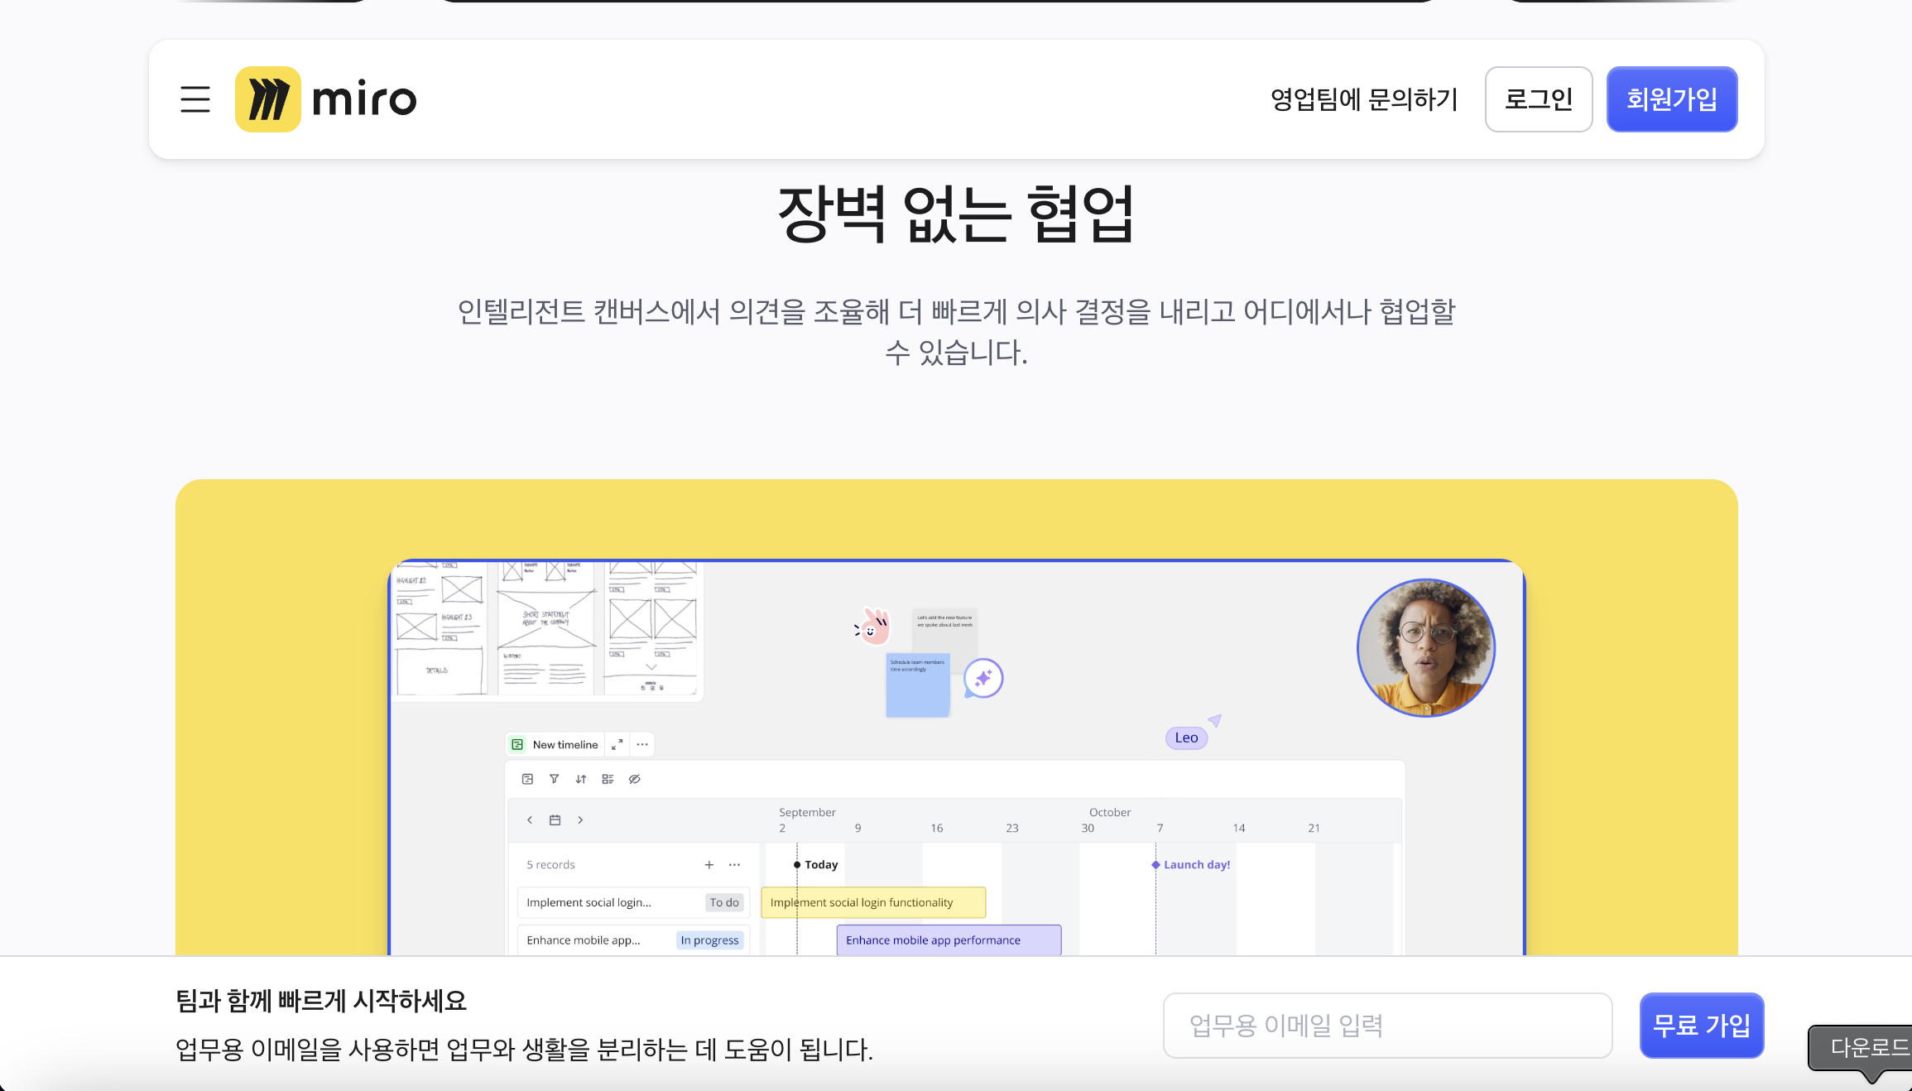The width and height of the screenshot is (1912, 1091).
Task: Click the timeline card layout icon
Action: tap(527, 779)
